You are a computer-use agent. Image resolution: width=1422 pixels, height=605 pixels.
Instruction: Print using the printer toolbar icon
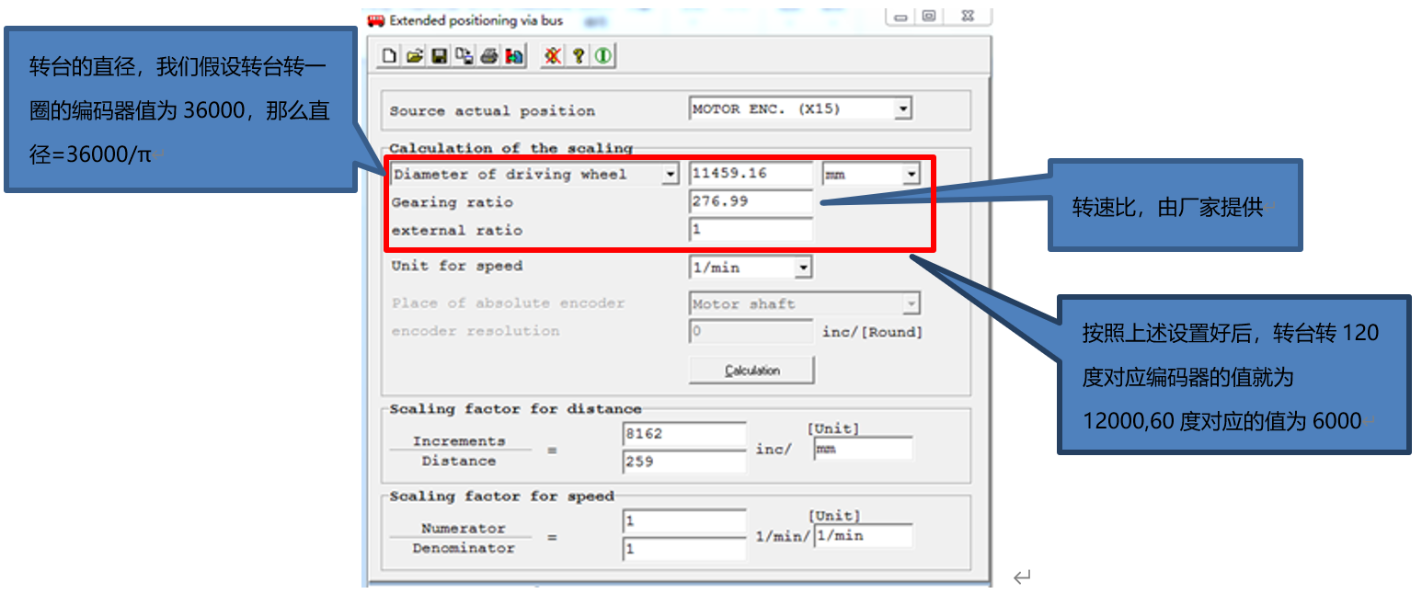pos(489,56)
